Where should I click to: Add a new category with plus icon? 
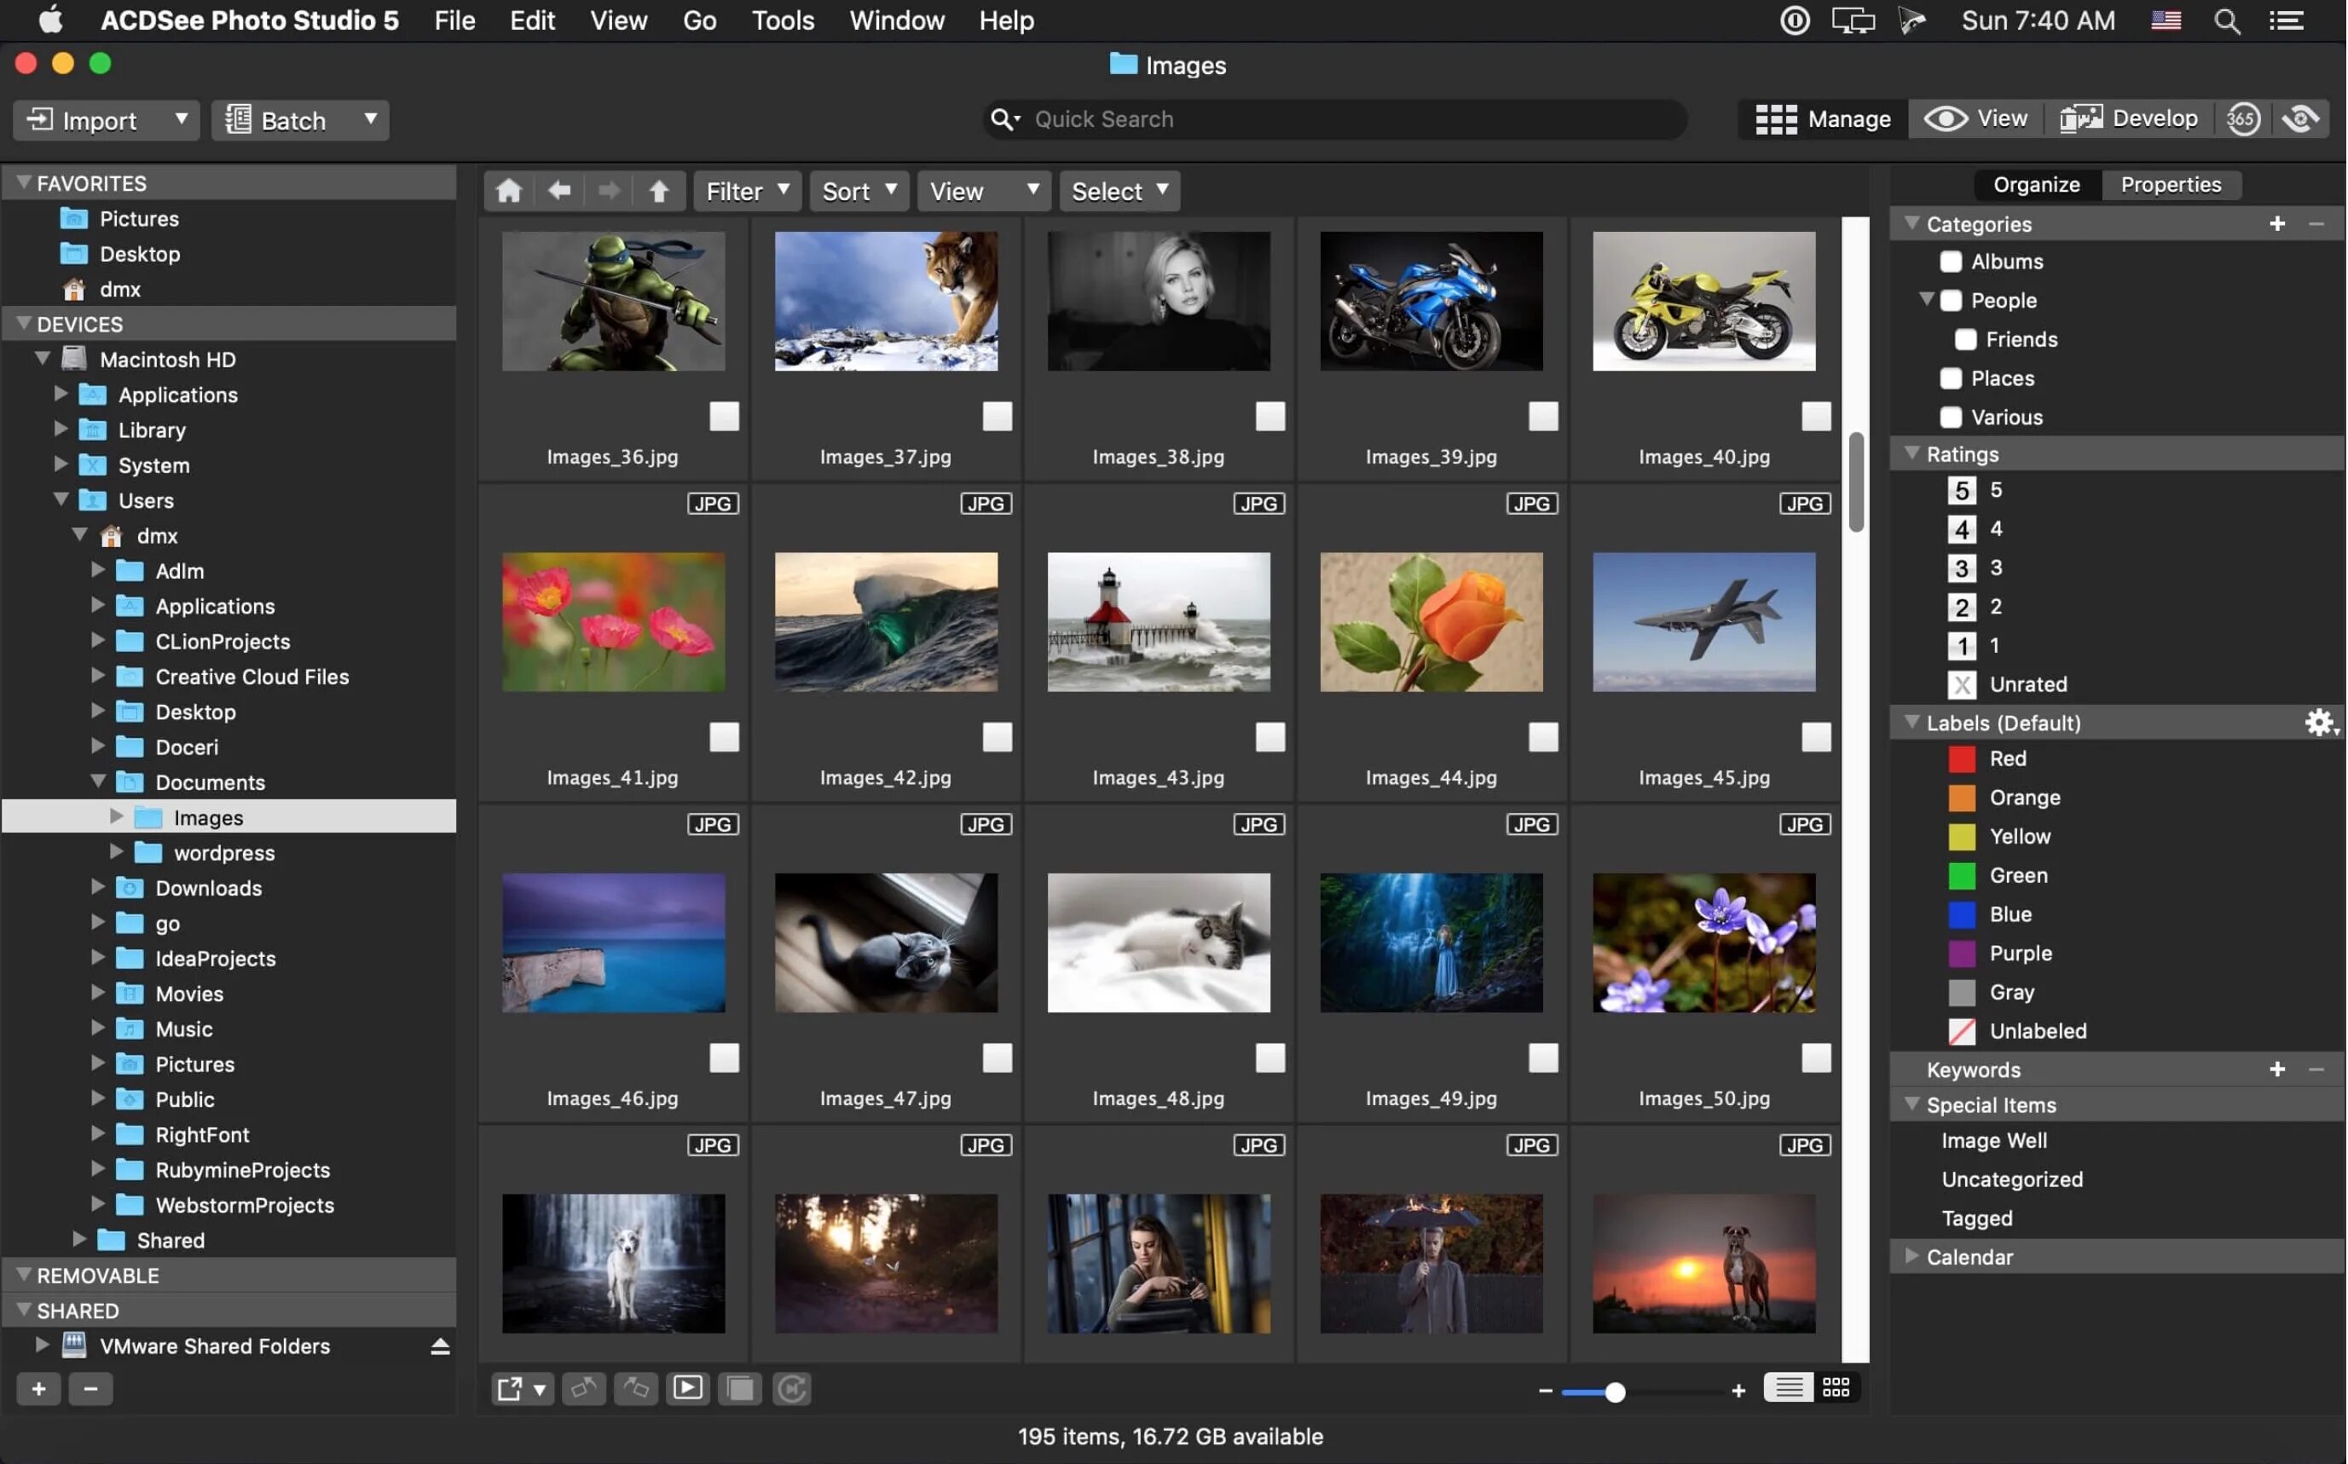tap(2276, 223)
